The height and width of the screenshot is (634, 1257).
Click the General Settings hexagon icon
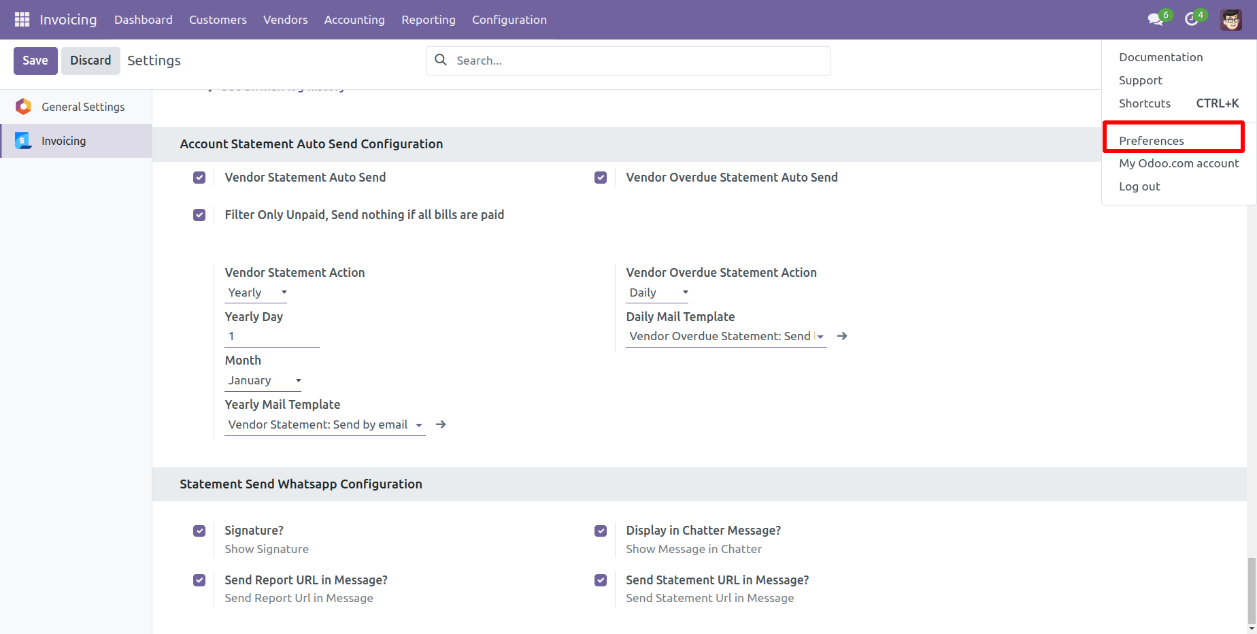point(24,106)
